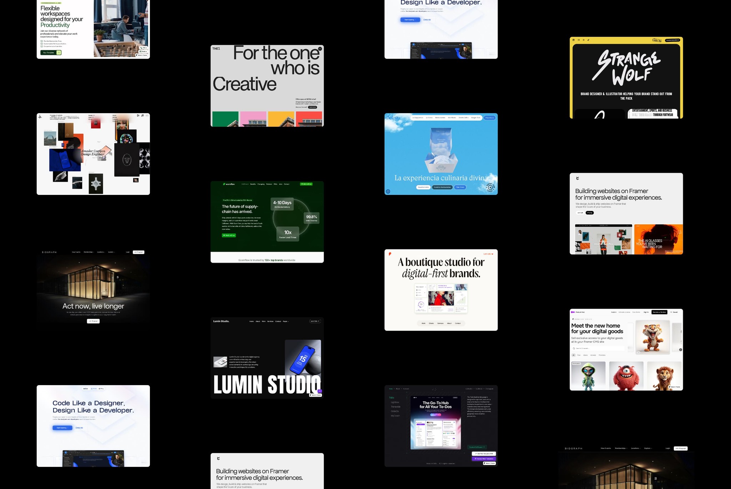This screenshot has height=489, width=731.
Task: Click the plus star logo on Amador Campos site
Action: point(40,117)
